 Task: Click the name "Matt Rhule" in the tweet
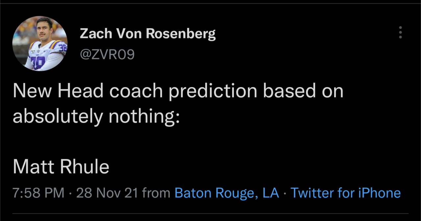pyautogui.click(x=61, y=167)
